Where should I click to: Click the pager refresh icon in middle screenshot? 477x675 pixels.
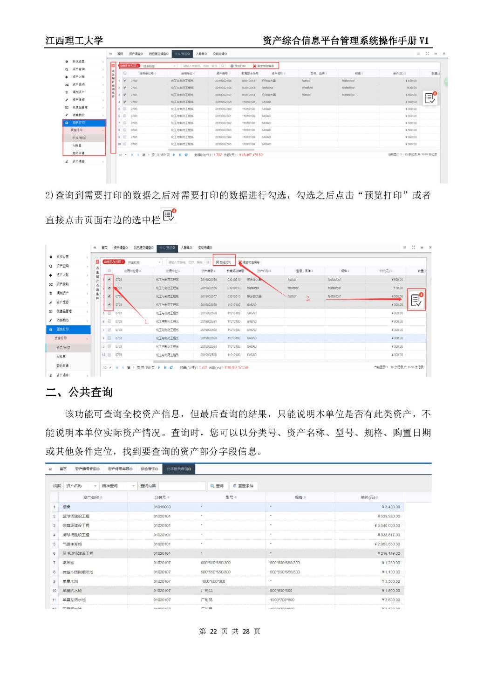click(171, 367)
